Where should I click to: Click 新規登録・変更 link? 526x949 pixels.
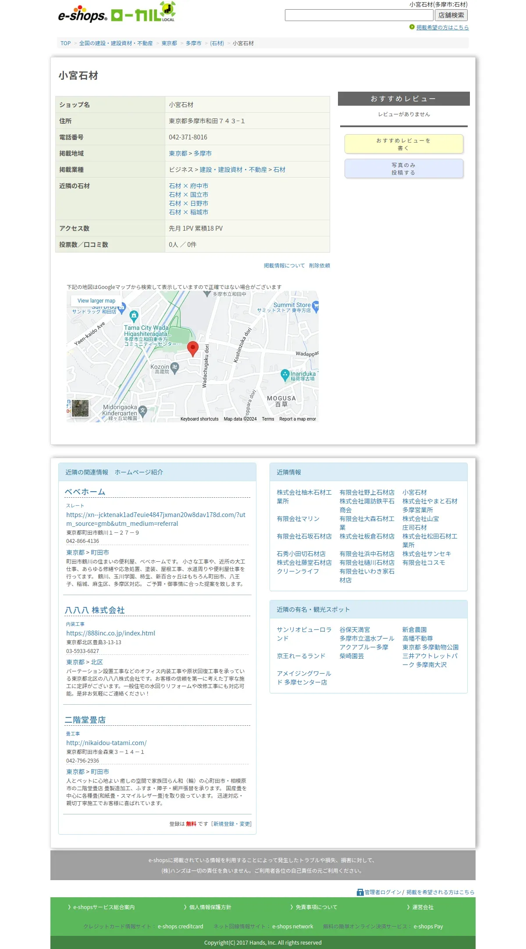tap(232, 824)
